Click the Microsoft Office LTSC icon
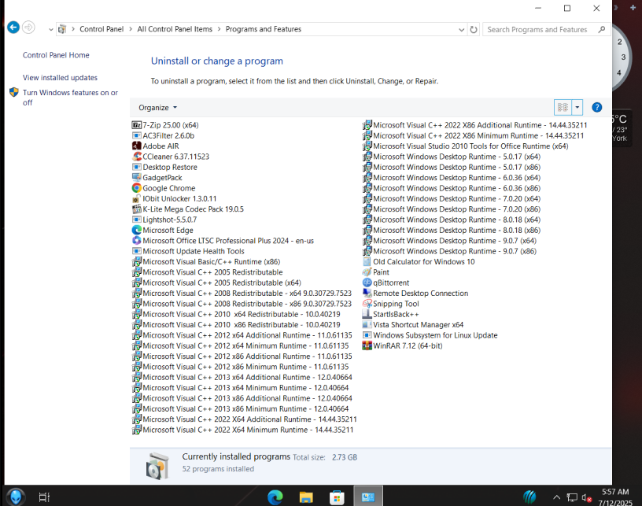Screen dimensions: 642x506 136,240
